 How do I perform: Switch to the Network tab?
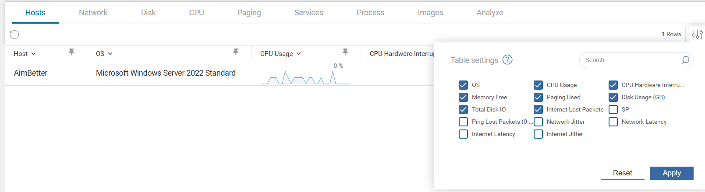(x=93, y=13)
